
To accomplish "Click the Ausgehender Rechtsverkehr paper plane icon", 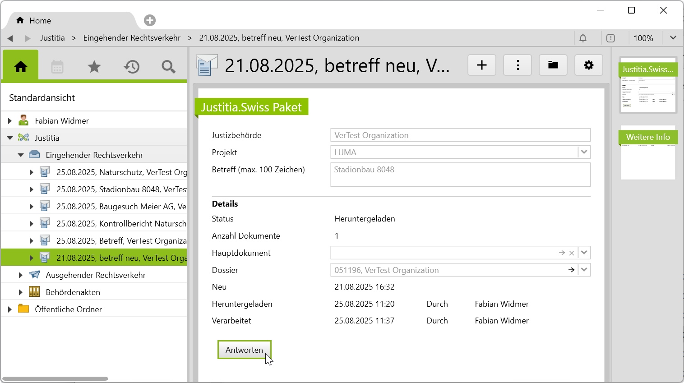I will coord(34,275).
